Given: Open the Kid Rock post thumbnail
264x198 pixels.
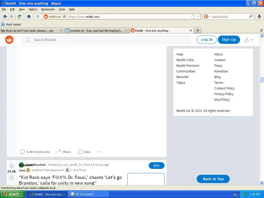Looking at the screenshot, I should coord(146,179).
